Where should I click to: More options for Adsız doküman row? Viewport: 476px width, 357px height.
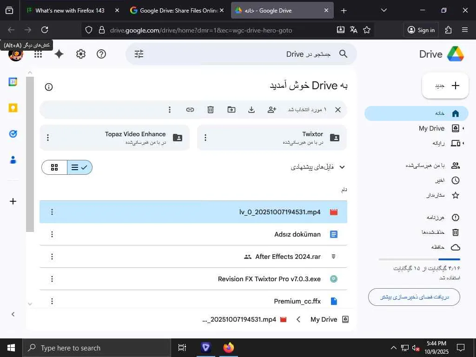[52, 234]
